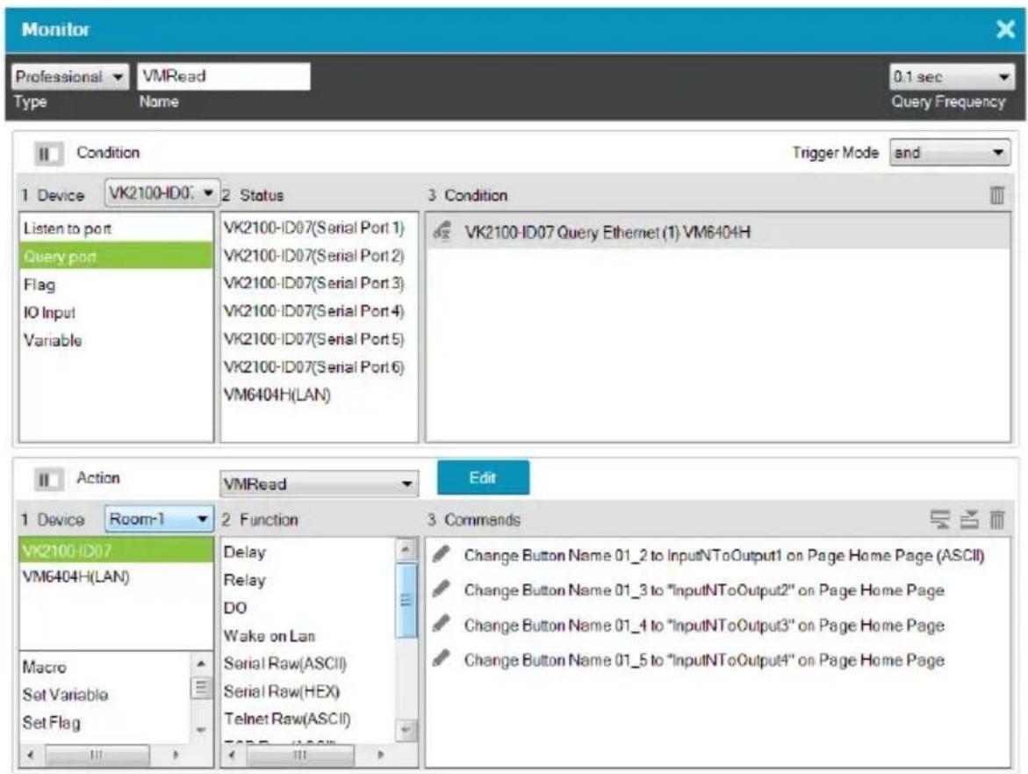Select Flag in condition list
Viewport: 1028px width, 774px height.
[x=116, y=284]
